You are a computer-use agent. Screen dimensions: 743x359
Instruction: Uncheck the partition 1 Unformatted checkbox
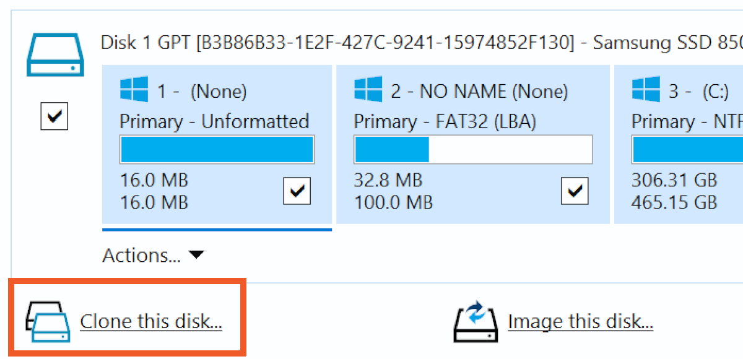pos(297,191)
